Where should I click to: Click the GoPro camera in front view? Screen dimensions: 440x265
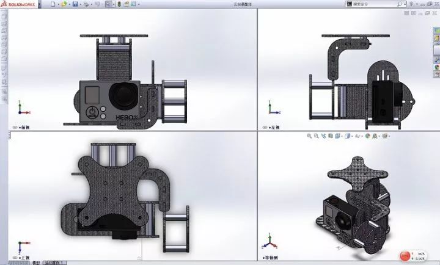(109, 101)
